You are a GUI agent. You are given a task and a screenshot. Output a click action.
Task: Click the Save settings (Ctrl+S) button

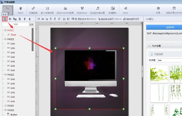coord(174,10)
